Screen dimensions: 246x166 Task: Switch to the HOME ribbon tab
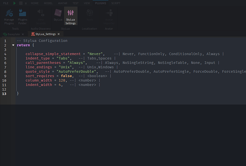pos(35,3)
